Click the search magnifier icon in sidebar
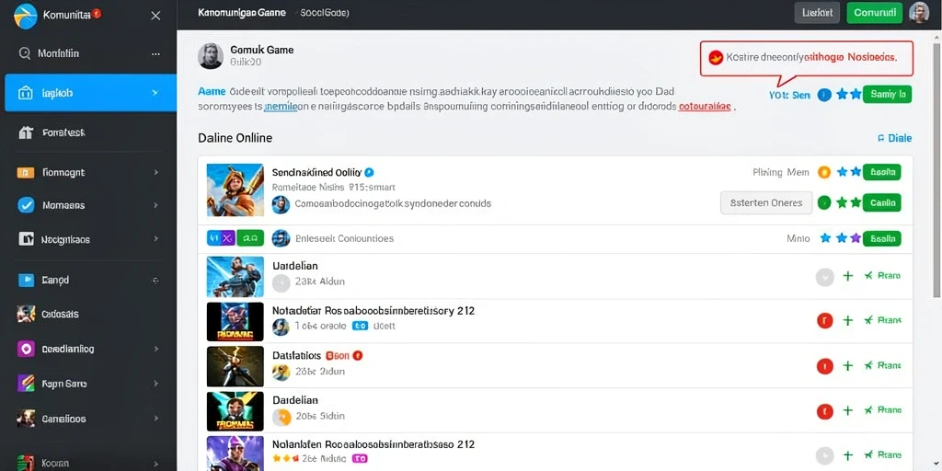942x471 pixels. [25, 53]
